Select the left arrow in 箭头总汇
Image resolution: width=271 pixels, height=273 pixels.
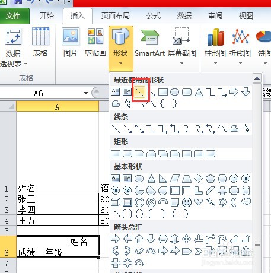click(127, 239)
